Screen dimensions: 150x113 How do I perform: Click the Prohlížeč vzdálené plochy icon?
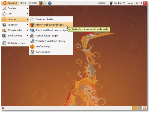coord(32,41)
